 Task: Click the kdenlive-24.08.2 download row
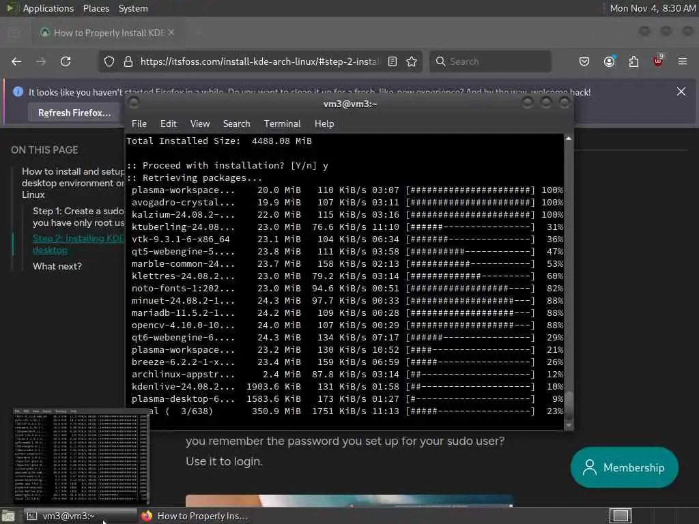coord(345,386)
